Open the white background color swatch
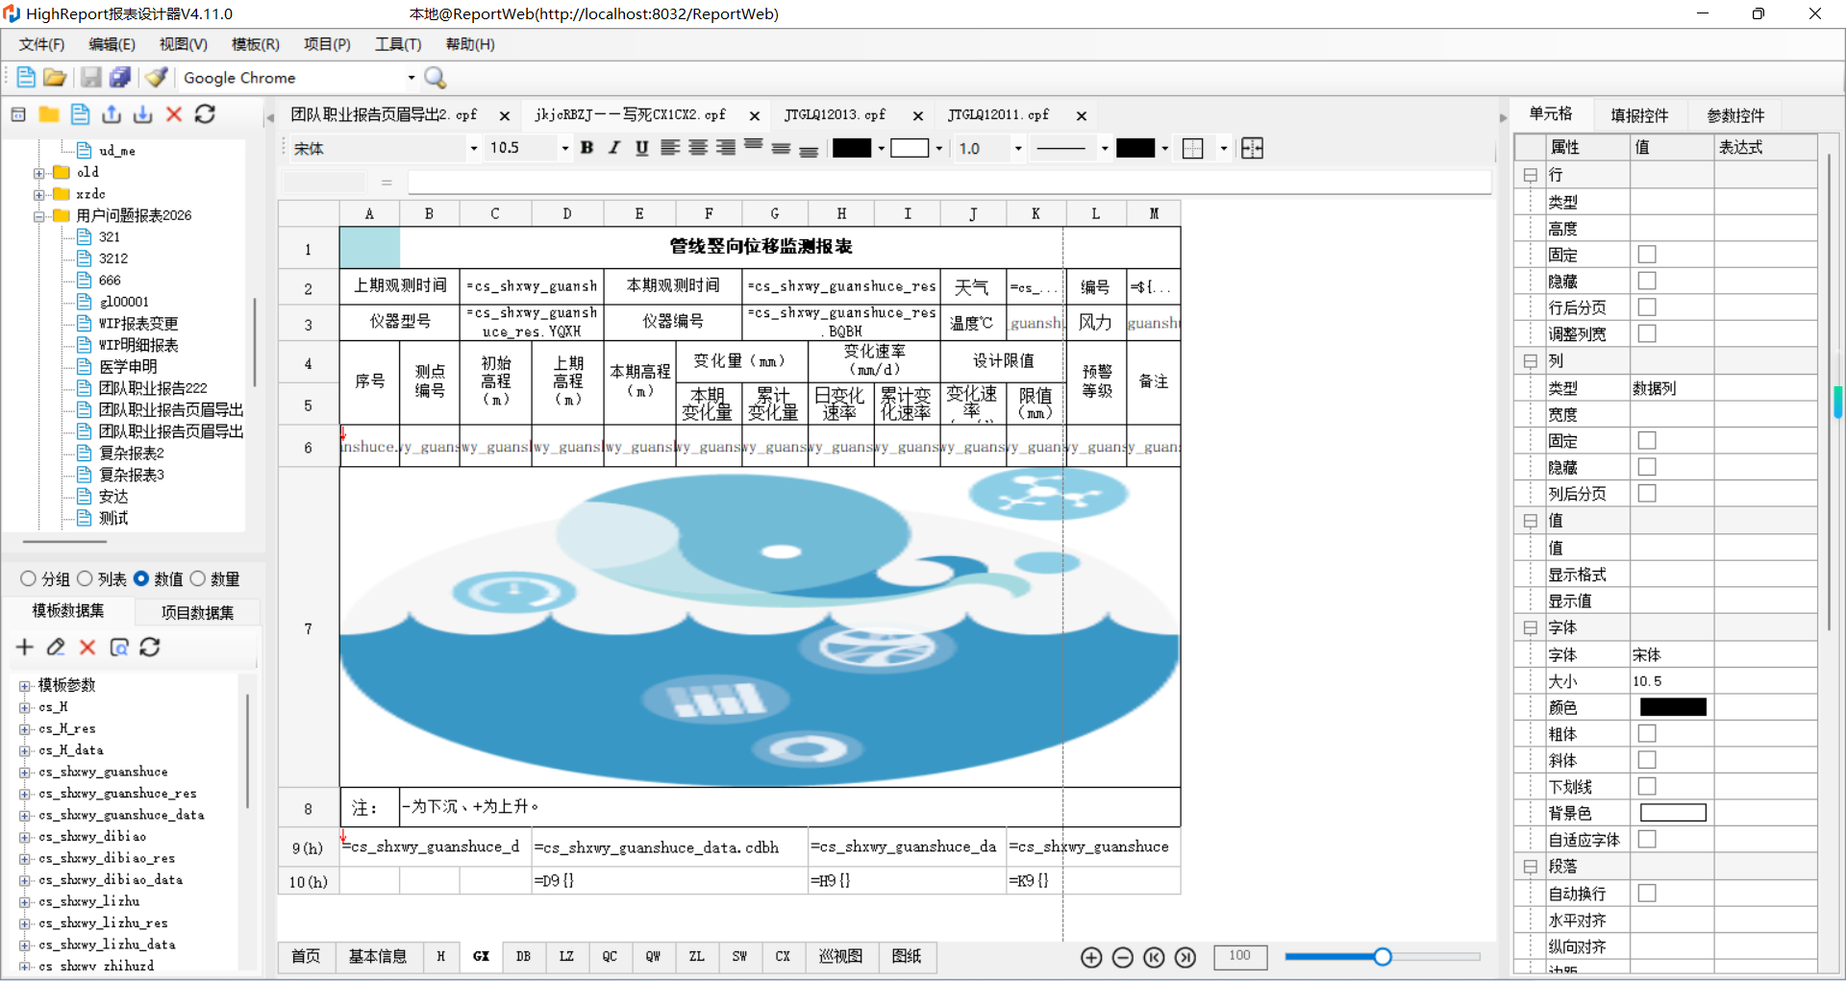The width and height of the screenshot is (1846, 981). (910, 148)
